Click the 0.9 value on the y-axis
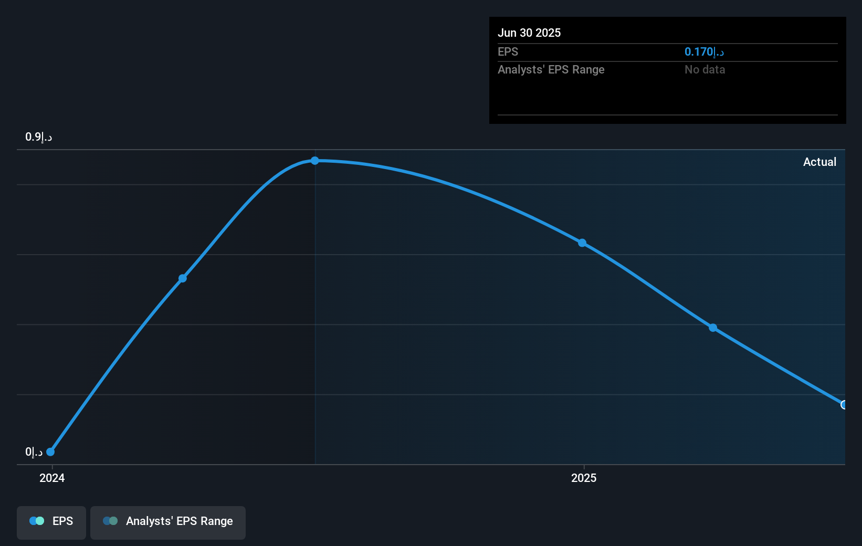Screen dimensions: 862x546 pyautogui.click(x=37, y=136)
